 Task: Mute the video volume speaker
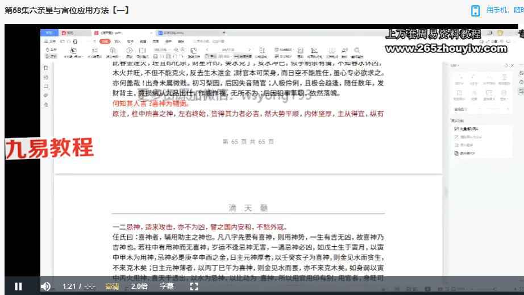click(x=45, y=286)
